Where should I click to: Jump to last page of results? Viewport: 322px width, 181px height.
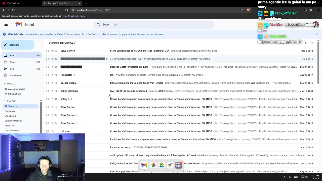(311, 43)
